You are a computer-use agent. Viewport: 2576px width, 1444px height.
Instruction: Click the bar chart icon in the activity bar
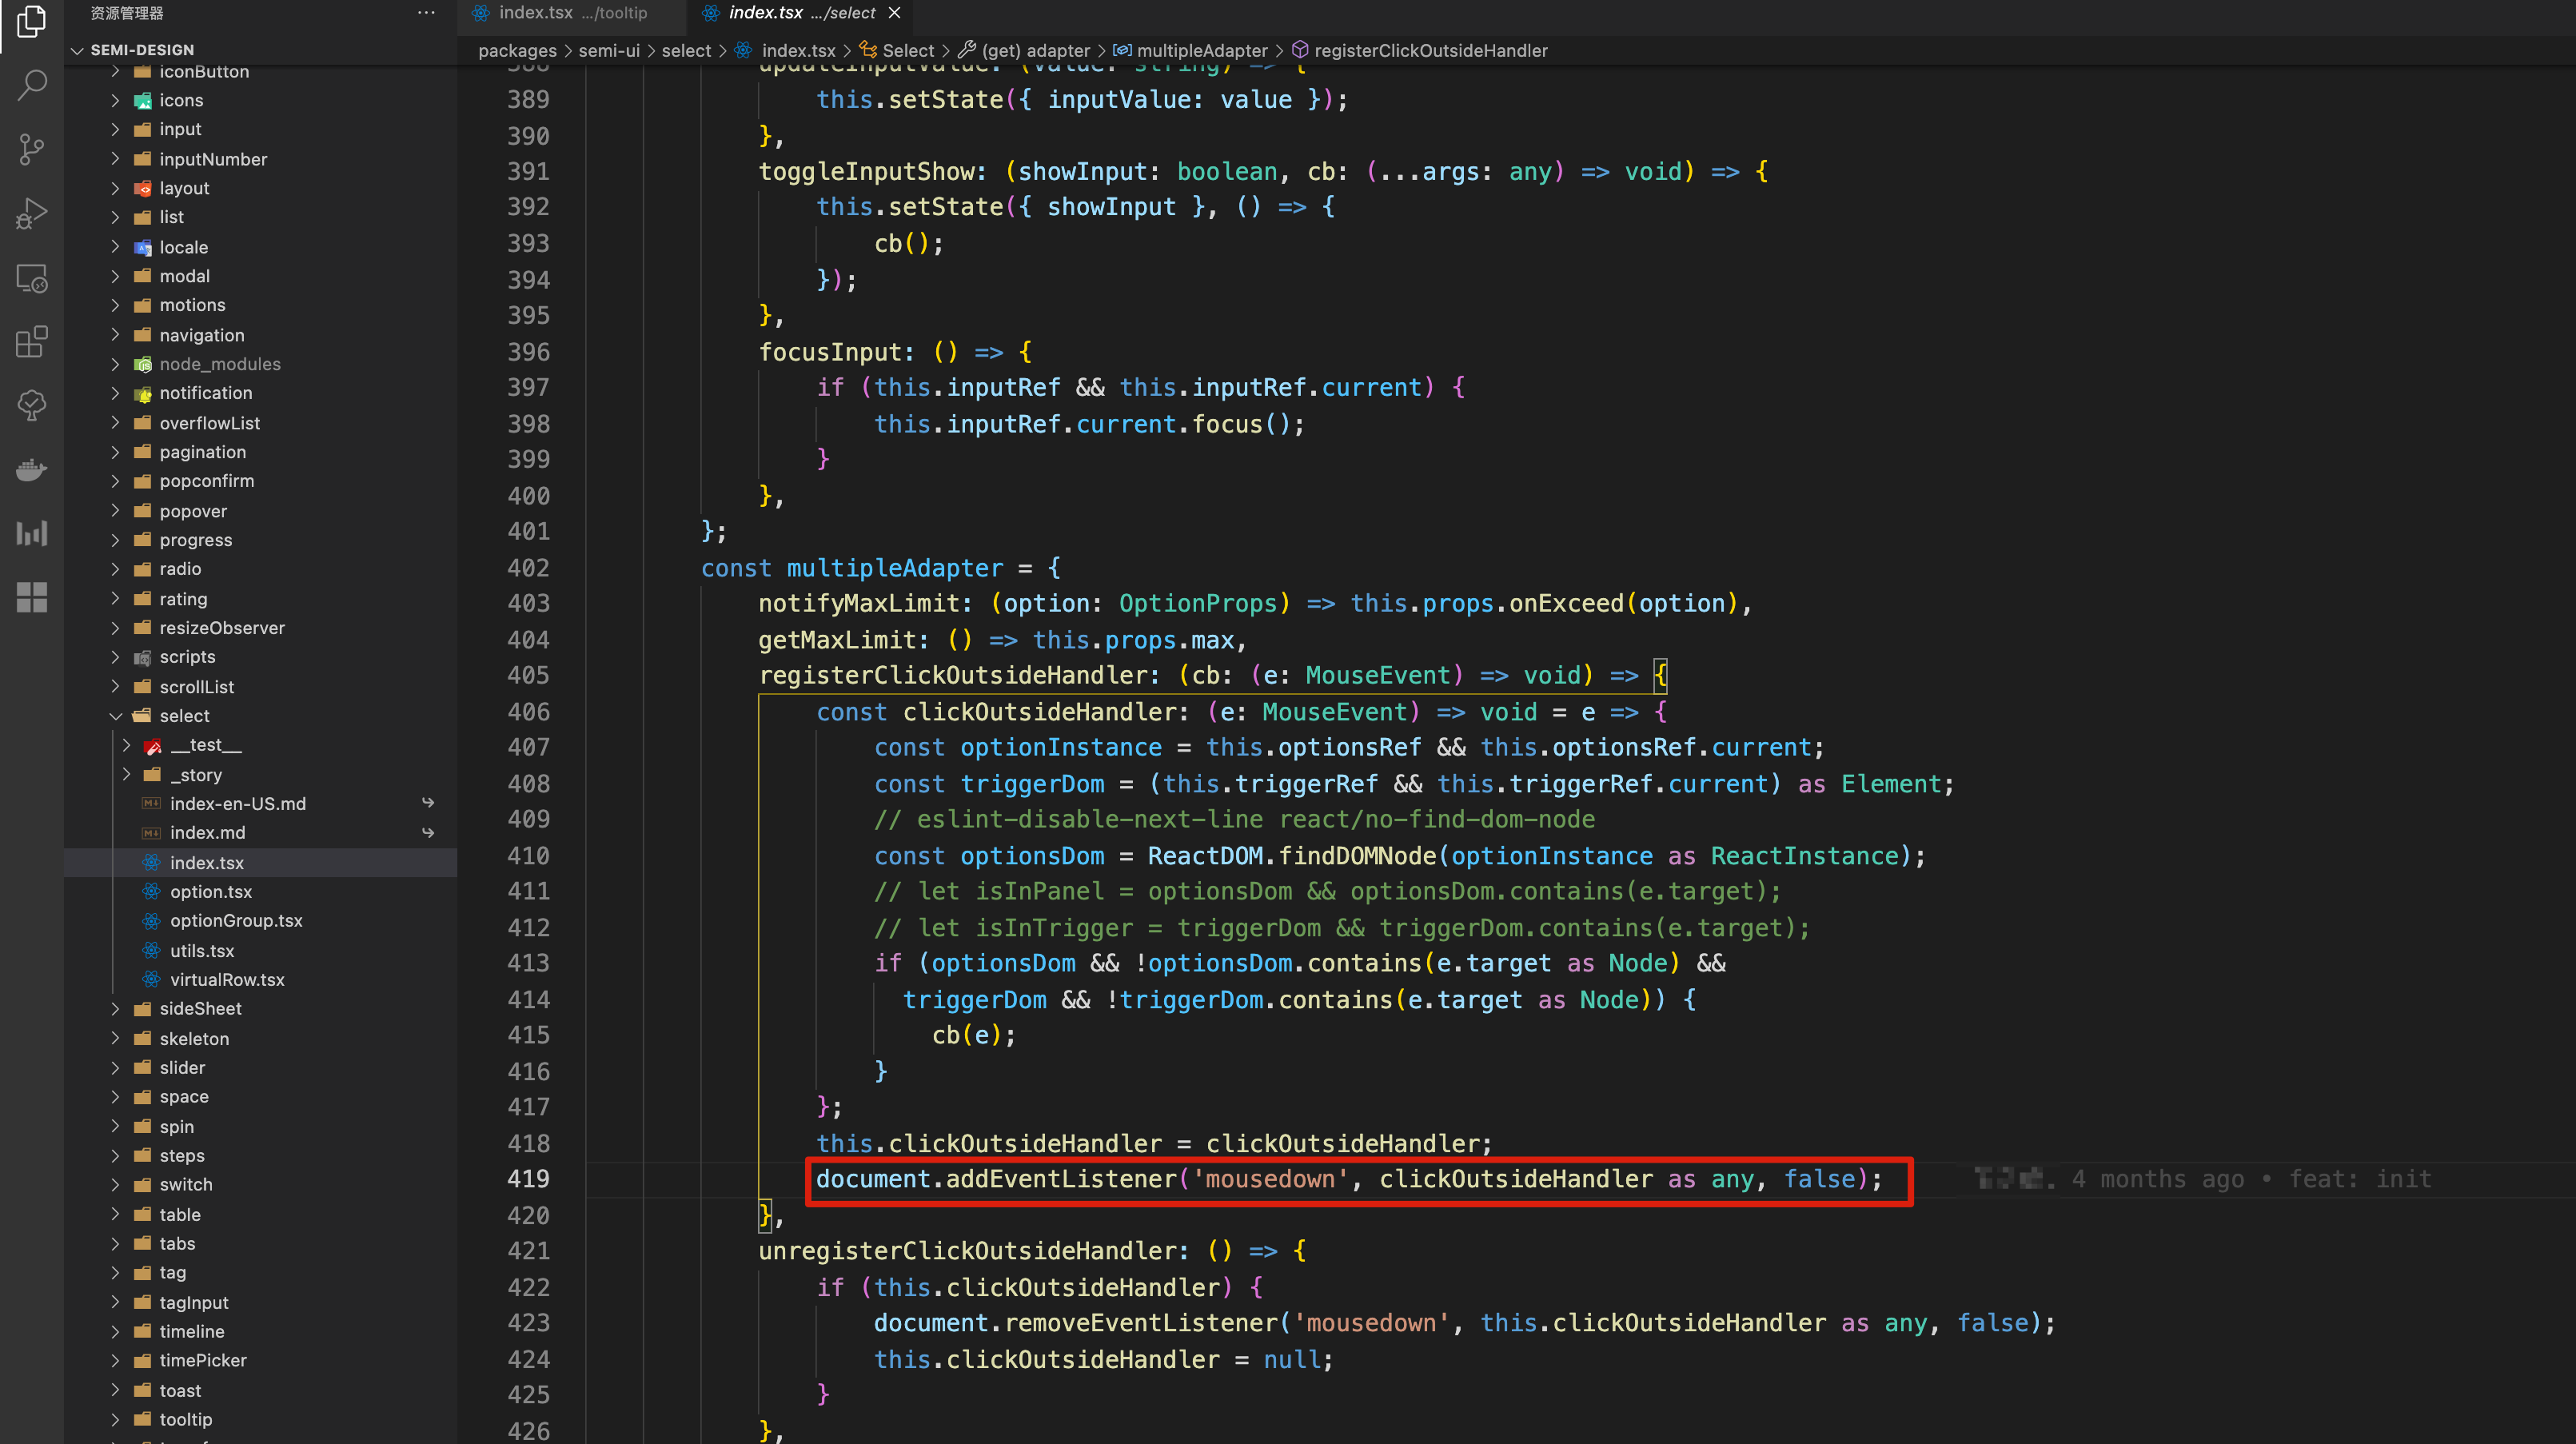pos(31,533)
